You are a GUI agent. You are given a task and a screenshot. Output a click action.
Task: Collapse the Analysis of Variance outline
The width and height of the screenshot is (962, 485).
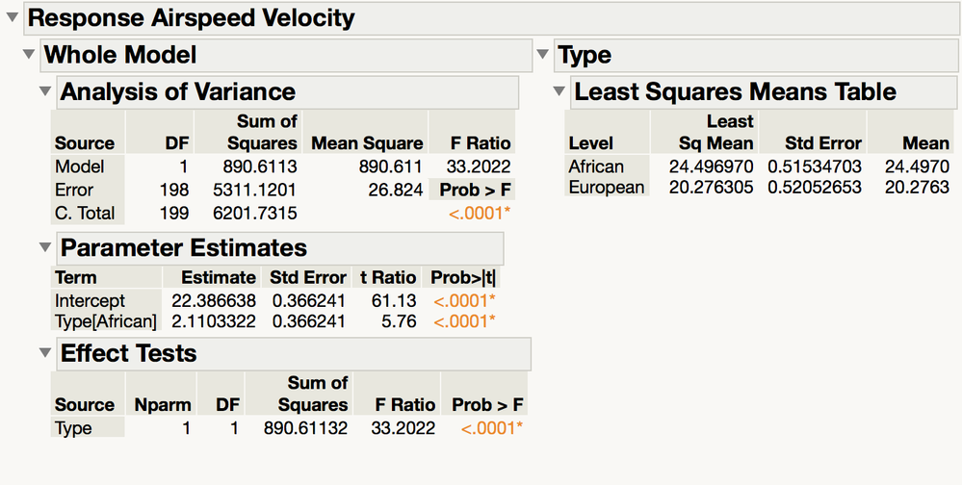(x=44, y=91)
